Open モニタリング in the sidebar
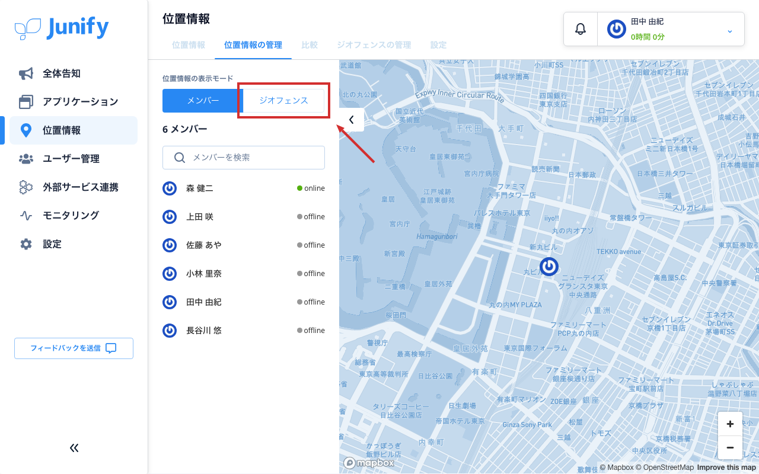Image resolution: width=759 pixels, height=474 pixels. 74,216
